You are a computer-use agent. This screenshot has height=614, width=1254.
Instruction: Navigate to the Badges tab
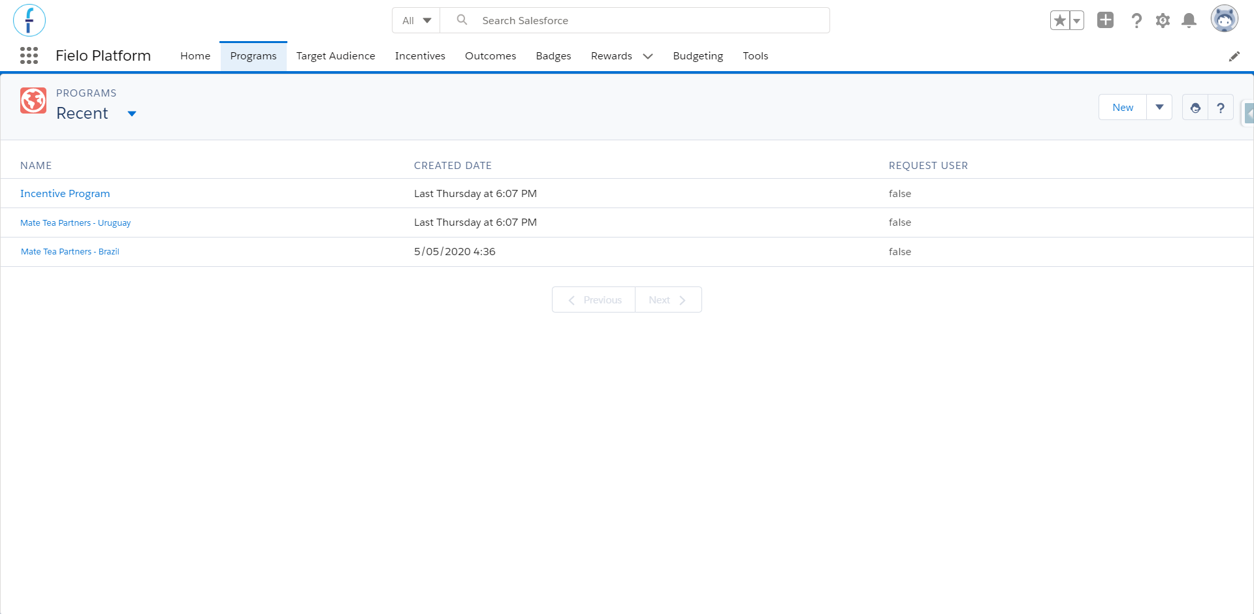pos(553,56)
